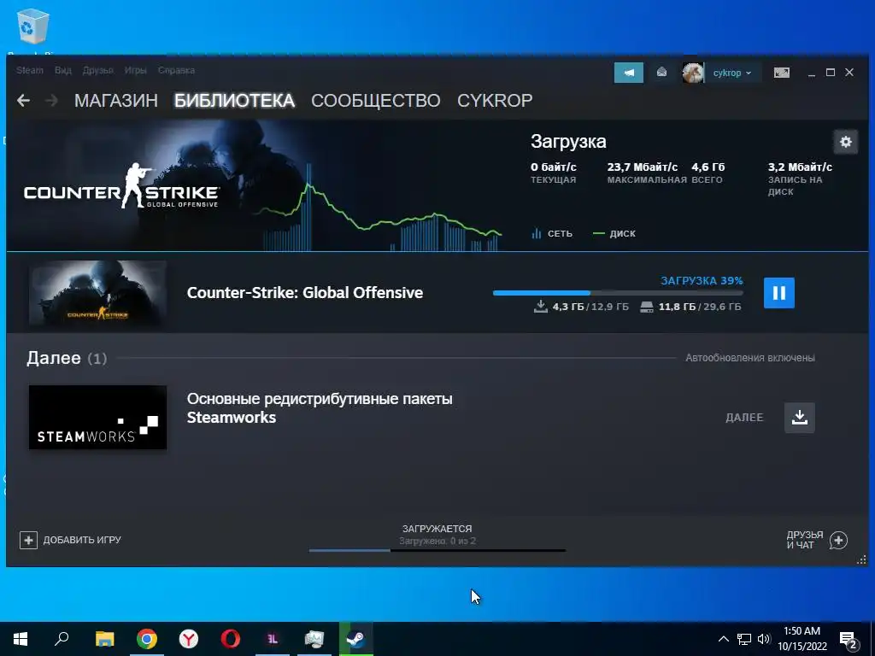The width and height of the screenshot is (875, 656).
Task: Click the Counter-Strike small thumbnail
Action: 97,293
